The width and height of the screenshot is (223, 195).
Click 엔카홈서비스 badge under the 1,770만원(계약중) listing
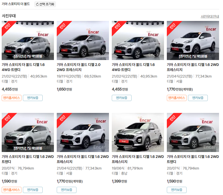(x=177, y=98)
